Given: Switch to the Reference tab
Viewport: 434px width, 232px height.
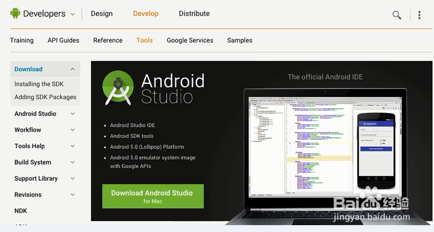Looking at the screenshot, I should point(108,40).
